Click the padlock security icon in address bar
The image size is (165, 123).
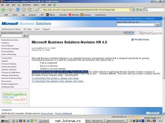pyautogui.click(x=130, y=10)
